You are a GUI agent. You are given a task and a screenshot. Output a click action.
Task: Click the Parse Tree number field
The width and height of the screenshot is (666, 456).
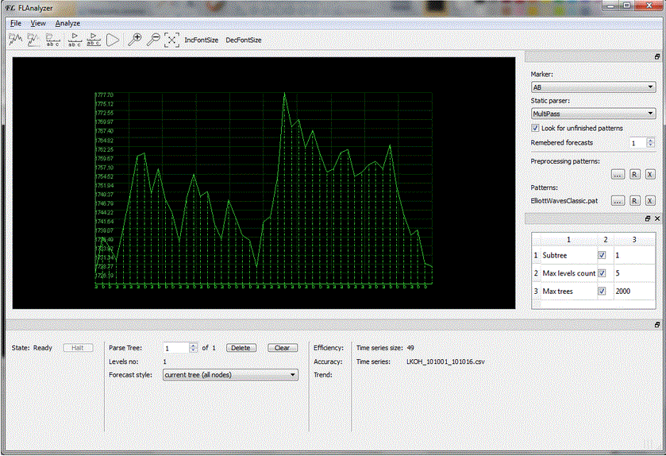(176, 348)
